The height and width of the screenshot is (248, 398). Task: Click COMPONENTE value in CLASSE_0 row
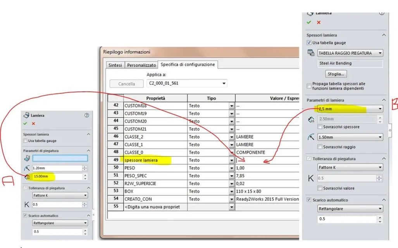(x=250, y=152)
